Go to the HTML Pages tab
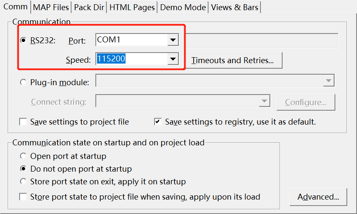The height and width of the screenshot is (214, 357). pyautogui.click(x=131, y=7)
